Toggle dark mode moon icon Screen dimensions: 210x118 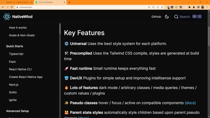(167, 17)
